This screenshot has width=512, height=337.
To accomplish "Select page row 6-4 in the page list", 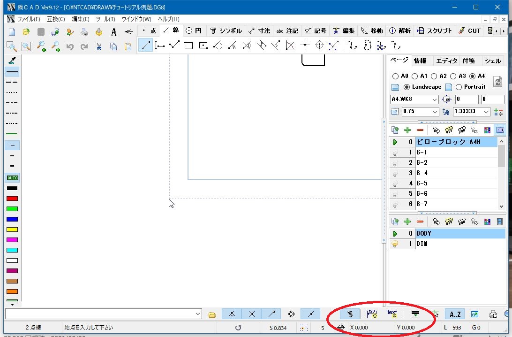I will click(444, 173).
